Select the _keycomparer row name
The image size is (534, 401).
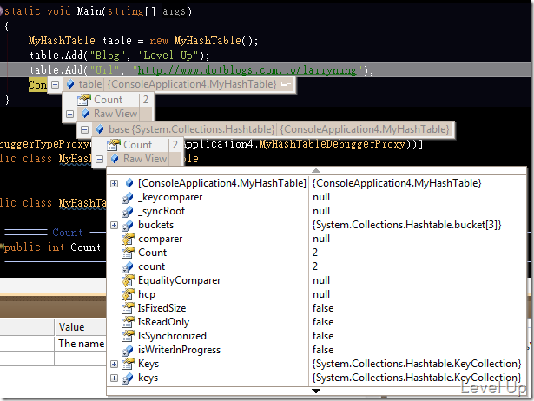[x=170, y=197]
